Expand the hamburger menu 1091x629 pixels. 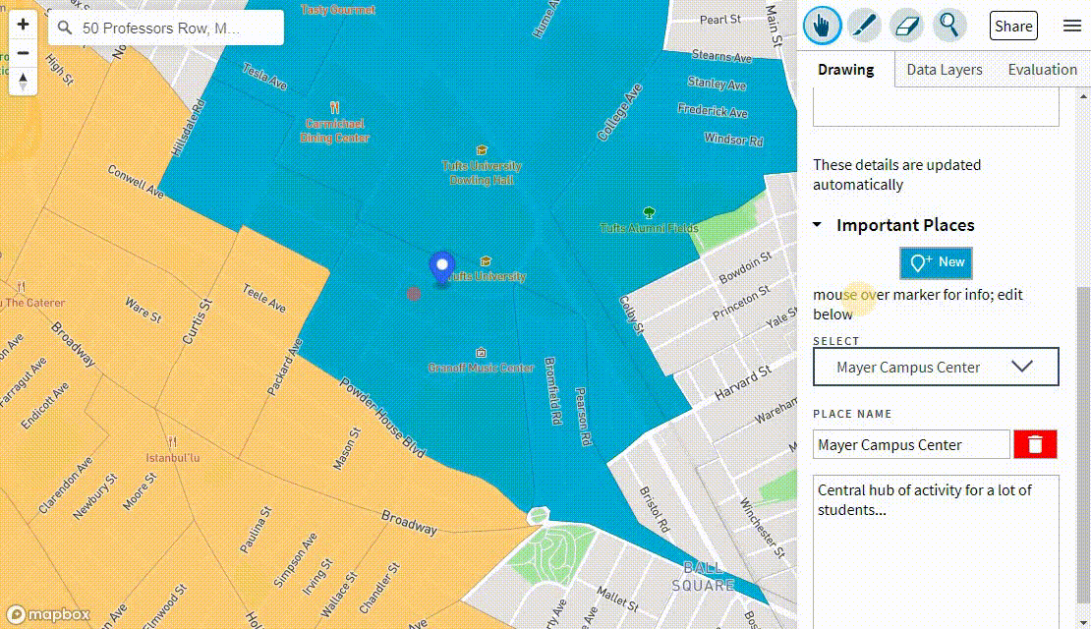(1072, 26)
